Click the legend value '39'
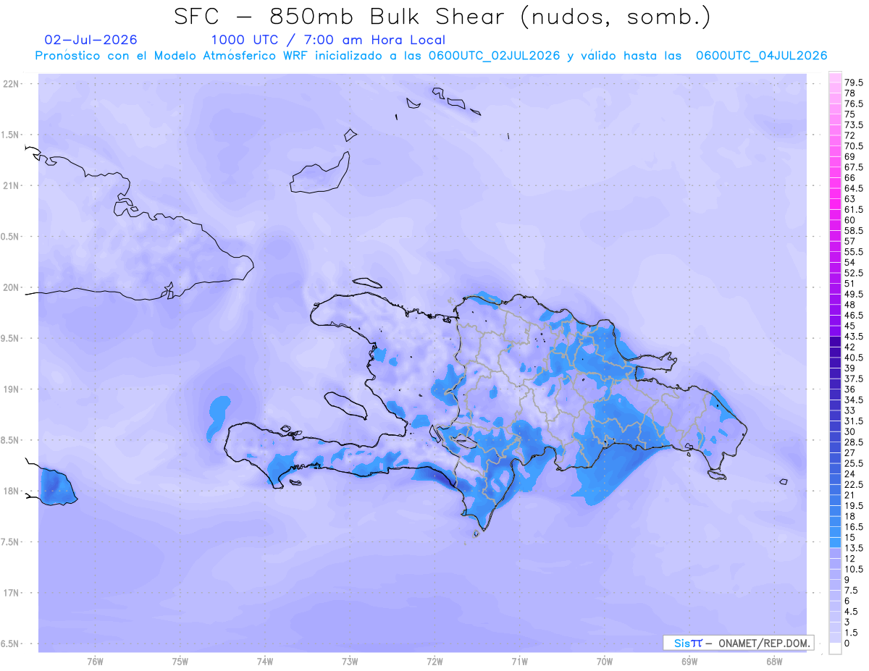Viewport: 869px width, 671px height. point(850,368)
